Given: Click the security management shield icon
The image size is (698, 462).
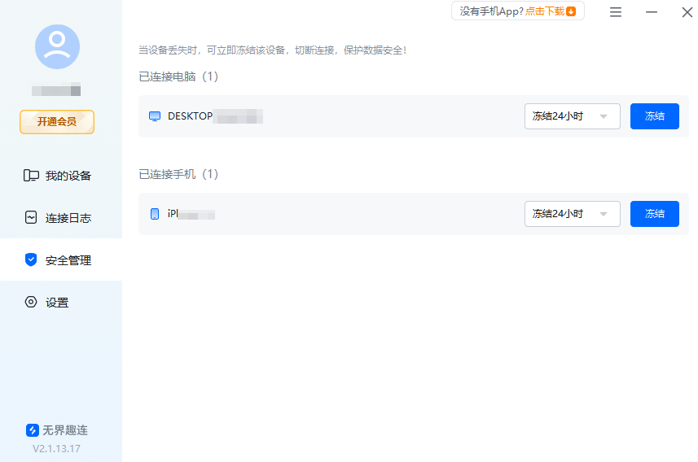Looking at the screenshot, I should point(31,259).
